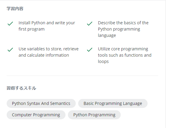The image size is (169, 128).
Task: Click 'first program' text line
Action: [x=32, y=29]
